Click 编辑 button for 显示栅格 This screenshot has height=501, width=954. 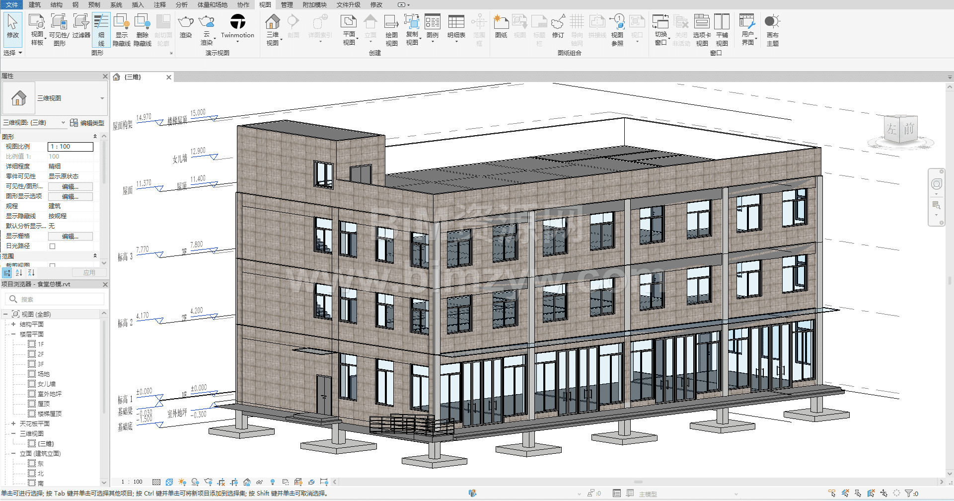click(x=70, y=237)
